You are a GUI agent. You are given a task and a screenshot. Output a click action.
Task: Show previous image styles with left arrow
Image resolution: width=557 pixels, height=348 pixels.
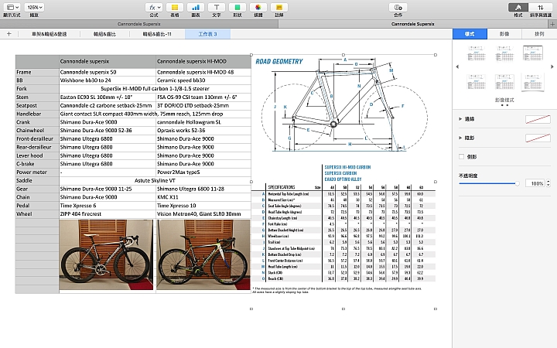[x=457, y=67]
